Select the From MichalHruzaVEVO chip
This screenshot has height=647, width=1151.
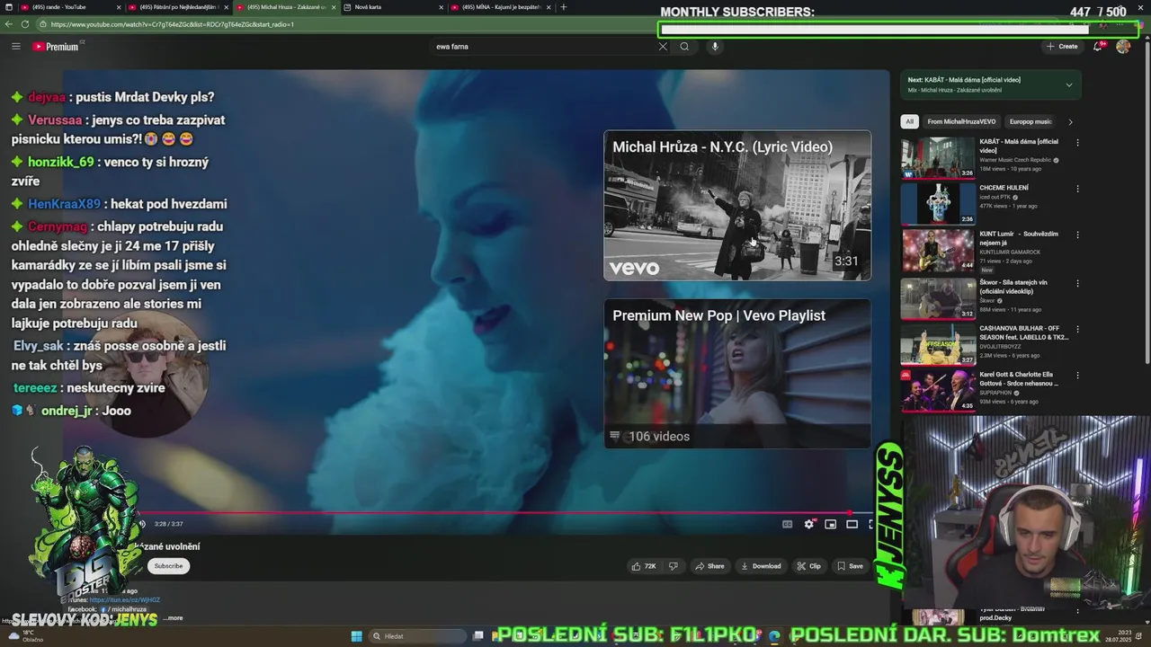point(961,121)
